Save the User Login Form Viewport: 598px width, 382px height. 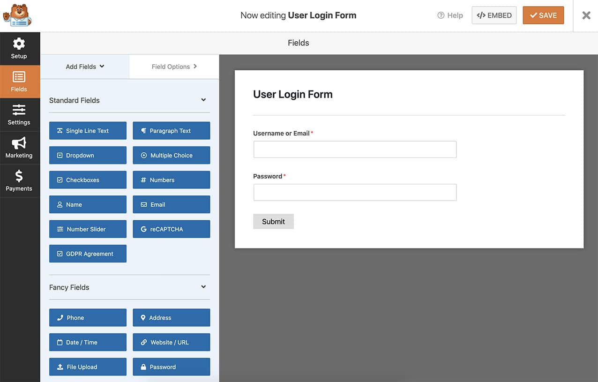(543, 15)
